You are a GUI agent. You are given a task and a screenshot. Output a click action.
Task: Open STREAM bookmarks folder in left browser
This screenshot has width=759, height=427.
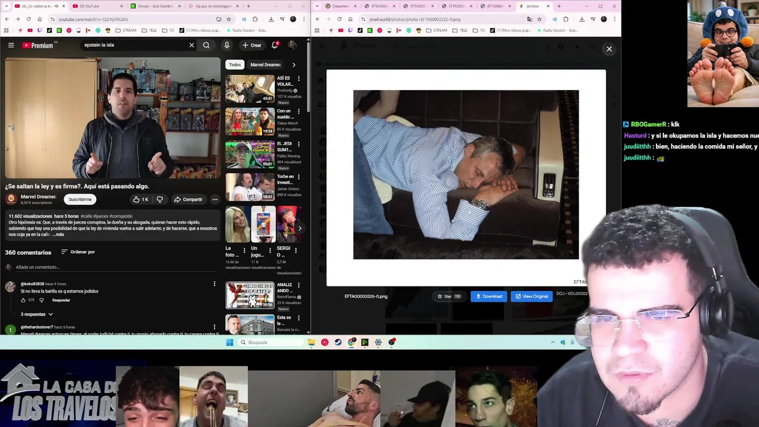(126, 30)
